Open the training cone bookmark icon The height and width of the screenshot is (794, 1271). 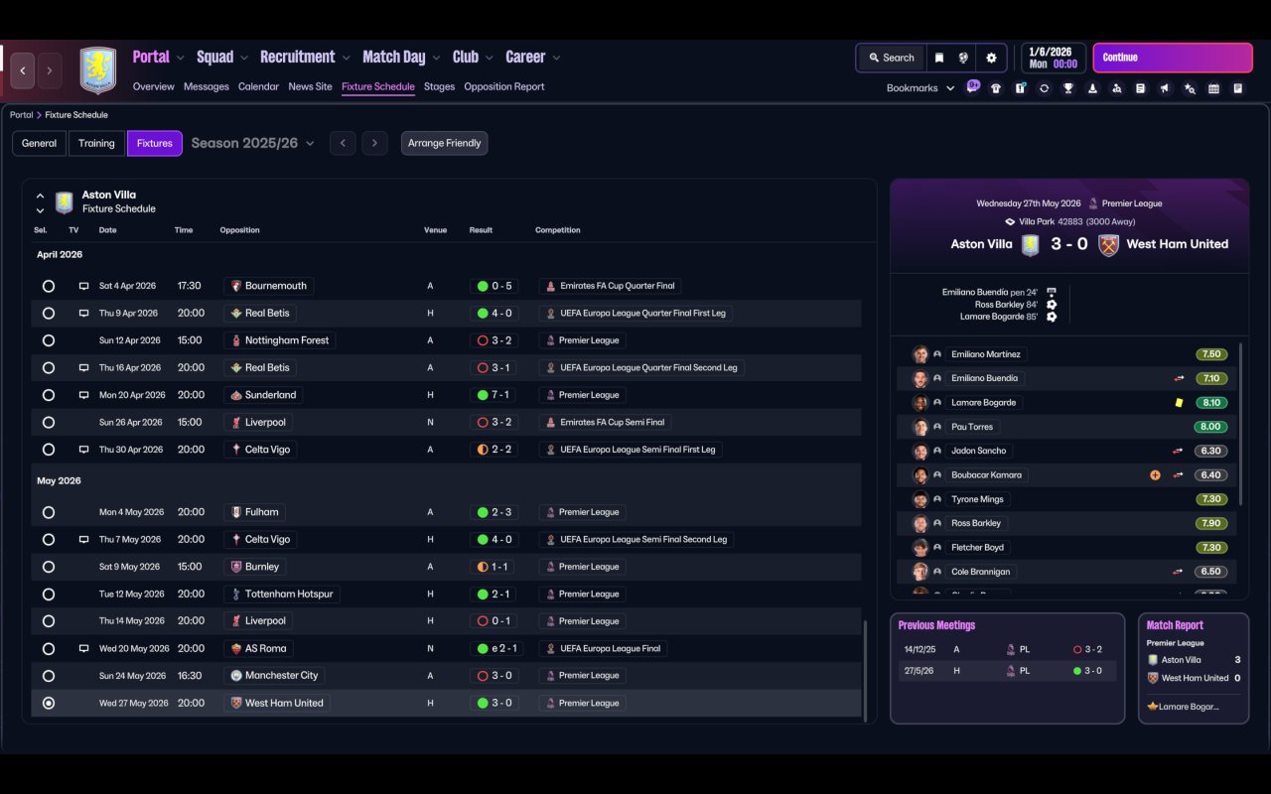(x=1092, y=88)
